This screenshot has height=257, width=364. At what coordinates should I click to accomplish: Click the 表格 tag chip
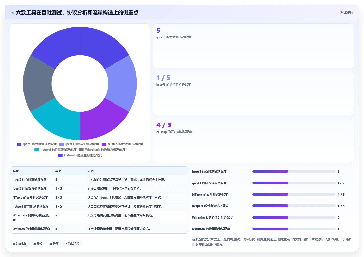38,243
